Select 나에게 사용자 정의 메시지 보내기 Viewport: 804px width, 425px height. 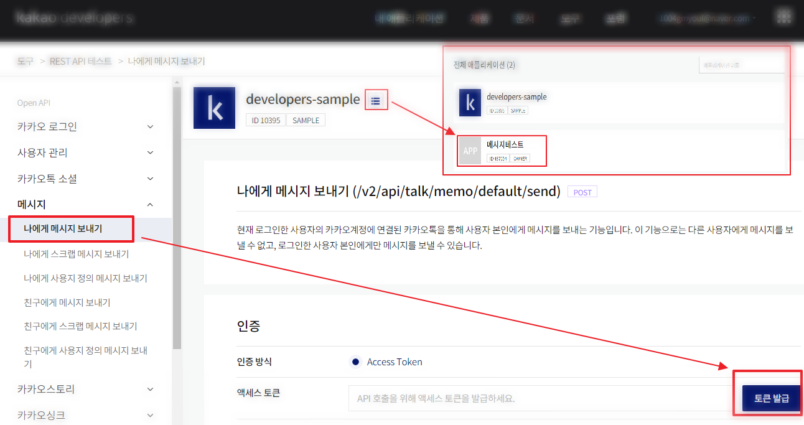[x=85, y=278]
